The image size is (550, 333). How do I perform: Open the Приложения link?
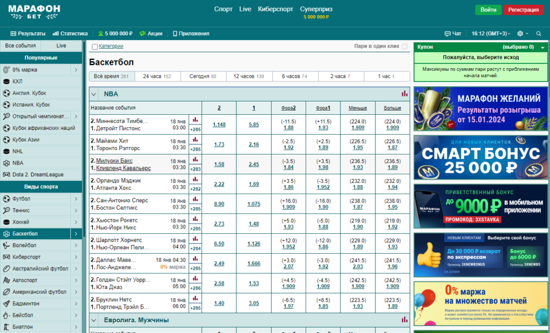point(191,34)
